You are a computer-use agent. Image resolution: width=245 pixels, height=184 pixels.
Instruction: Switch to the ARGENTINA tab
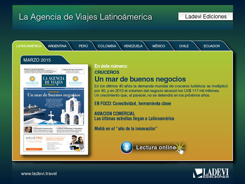[57, 46]
